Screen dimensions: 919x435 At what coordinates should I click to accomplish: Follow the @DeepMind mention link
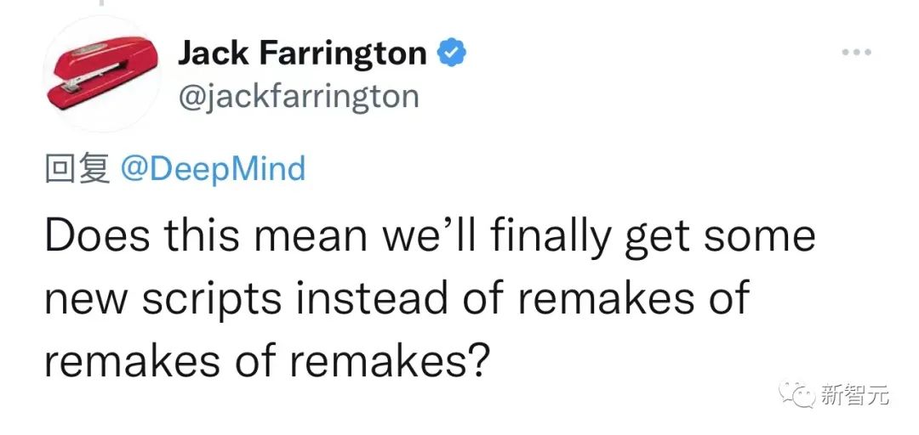coord(213,169)
